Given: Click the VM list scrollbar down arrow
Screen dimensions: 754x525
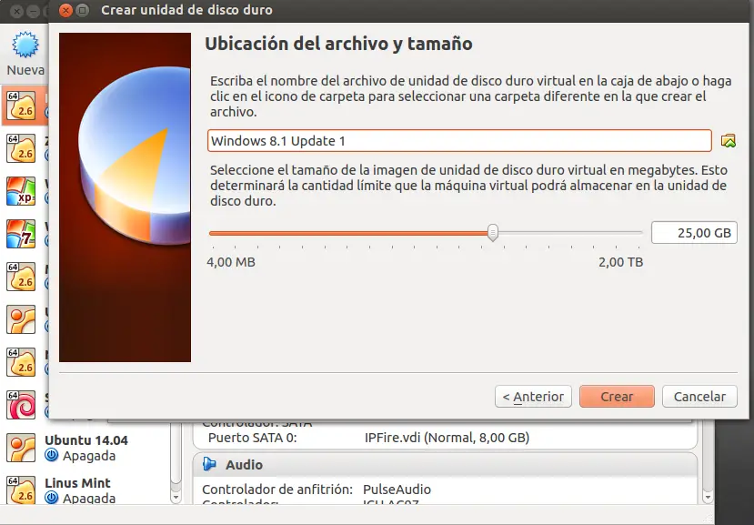Looking at the screenshot, I should point(176,497).
